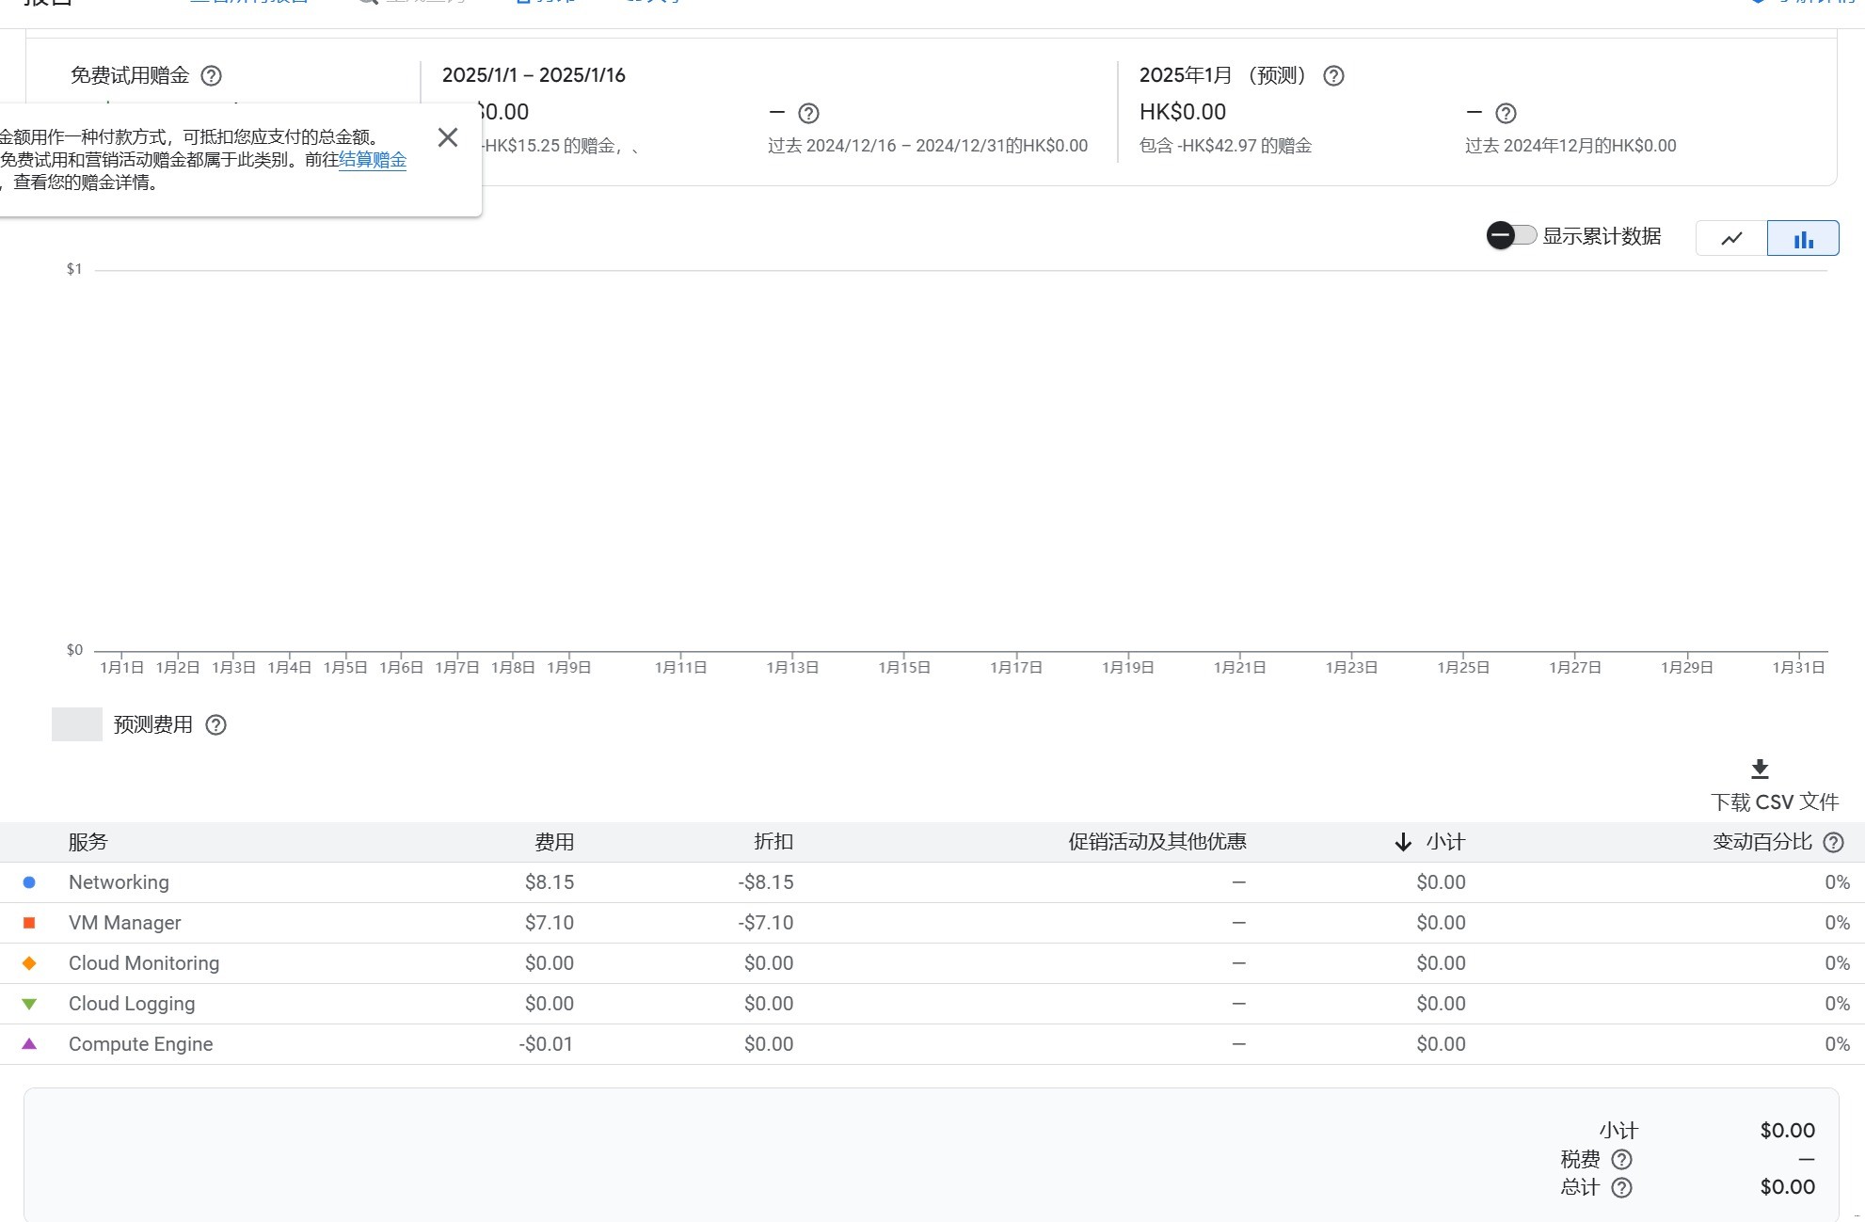Close the credits tooltip popup

448,137
